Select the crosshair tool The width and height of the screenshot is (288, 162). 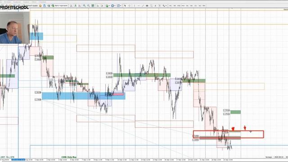(x=129, y=6)
